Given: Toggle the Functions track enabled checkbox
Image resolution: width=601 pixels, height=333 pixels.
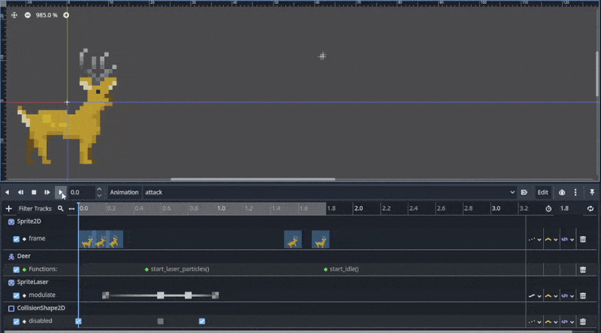Looking at the screenshot, I should 16,269.
